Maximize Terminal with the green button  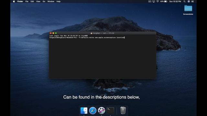coord(56,33)
